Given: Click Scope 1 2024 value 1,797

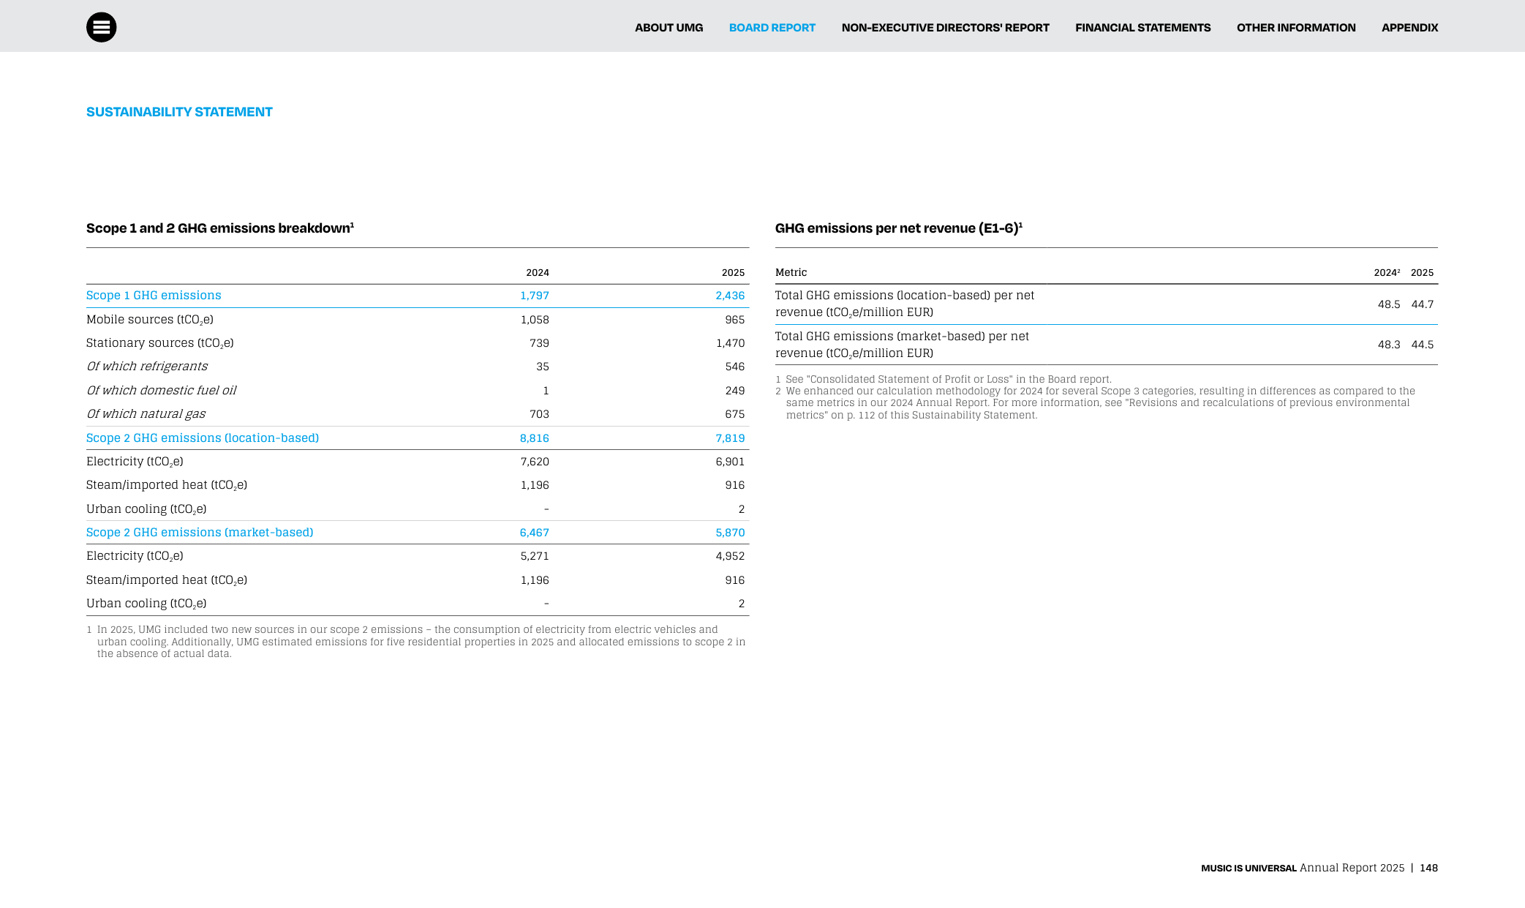Looking at the screenshot, I should tap(535, 296).
